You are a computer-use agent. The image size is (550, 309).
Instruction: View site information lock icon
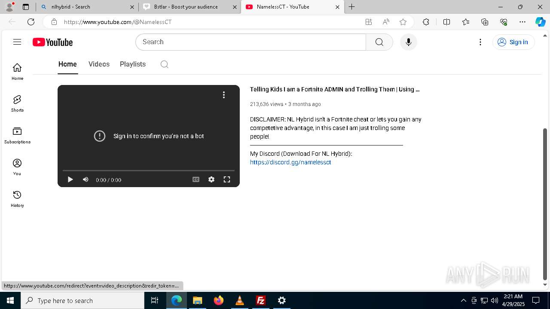[54, 22]
